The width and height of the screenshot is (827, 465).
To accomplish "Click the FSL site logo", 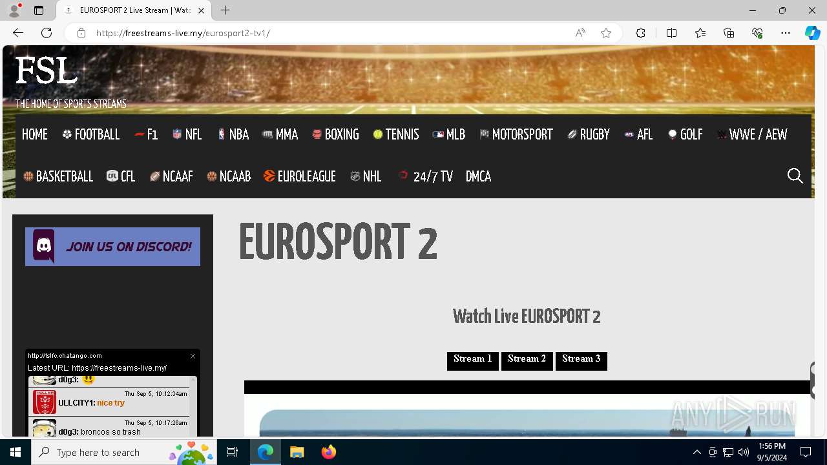I will point(47,71).
